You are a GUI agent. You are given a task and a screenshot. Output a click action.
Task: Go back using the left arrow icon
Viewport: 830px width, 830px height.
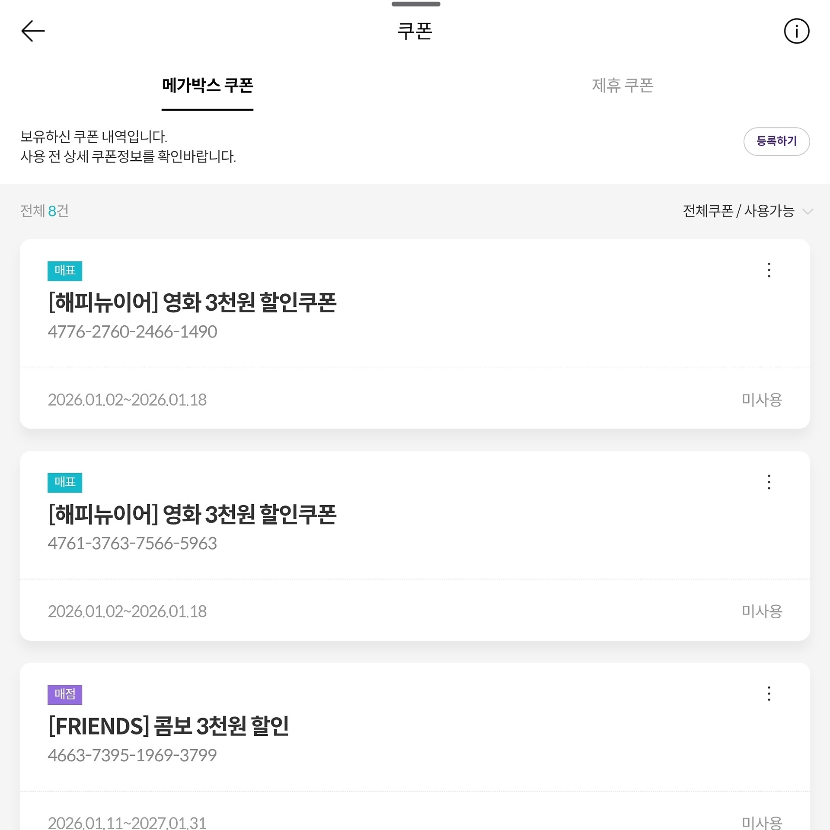tap(33, 31)
